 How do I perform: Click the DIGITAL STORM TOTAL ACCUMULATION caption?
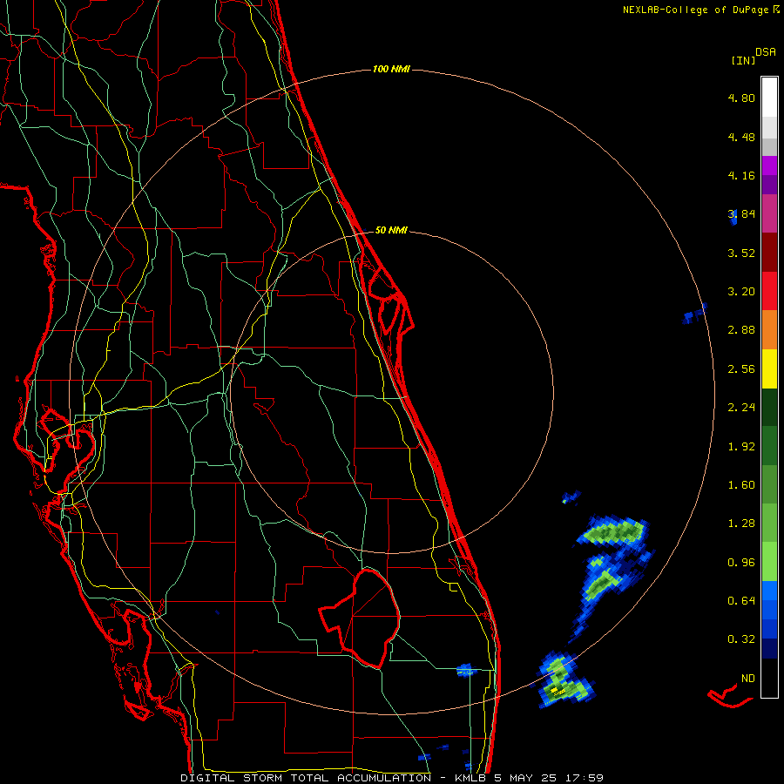pos(306,778)
